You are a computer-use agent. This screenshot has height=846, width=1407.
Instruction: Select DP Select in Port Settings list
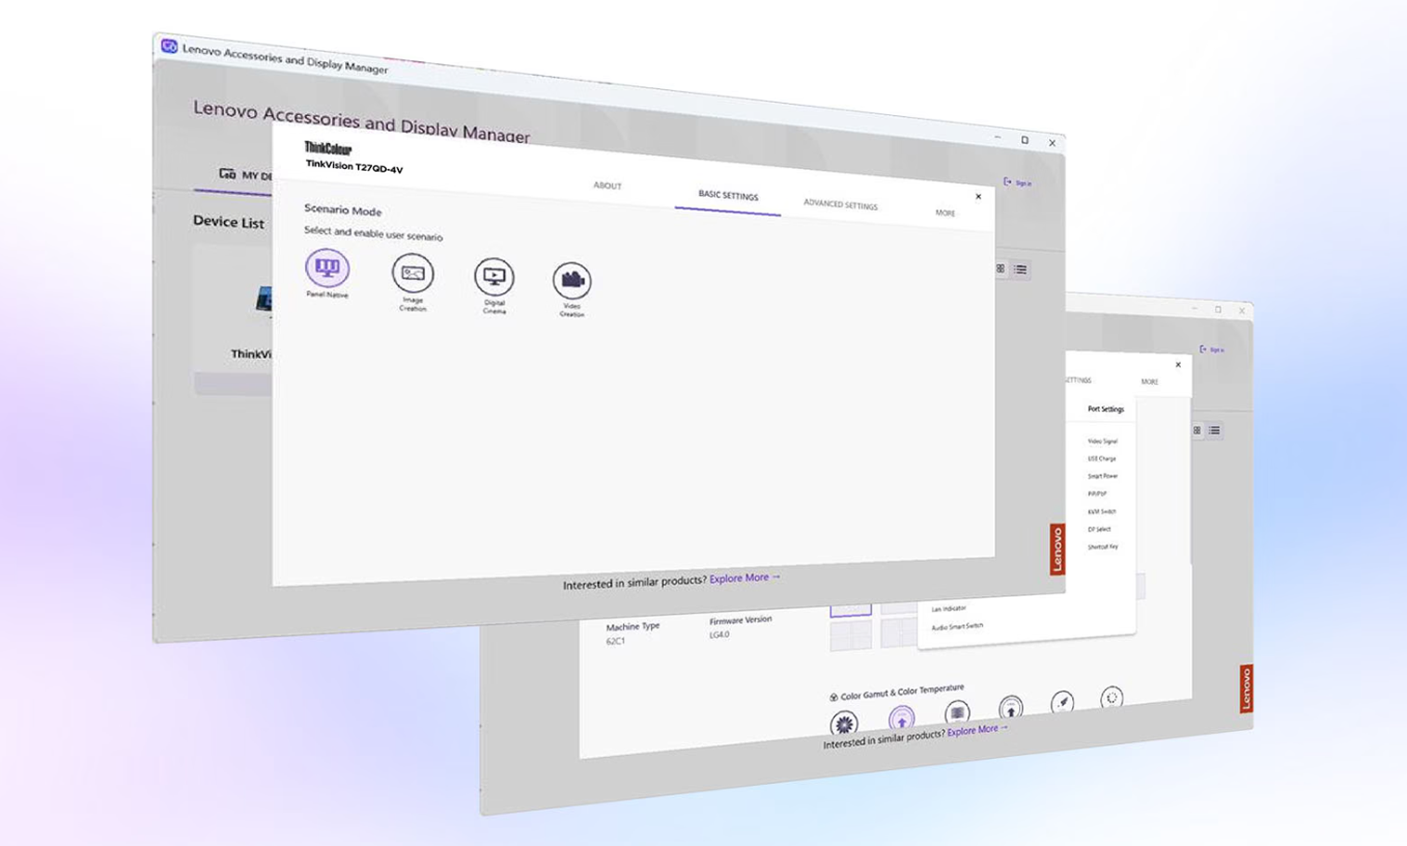point(1099,530)
